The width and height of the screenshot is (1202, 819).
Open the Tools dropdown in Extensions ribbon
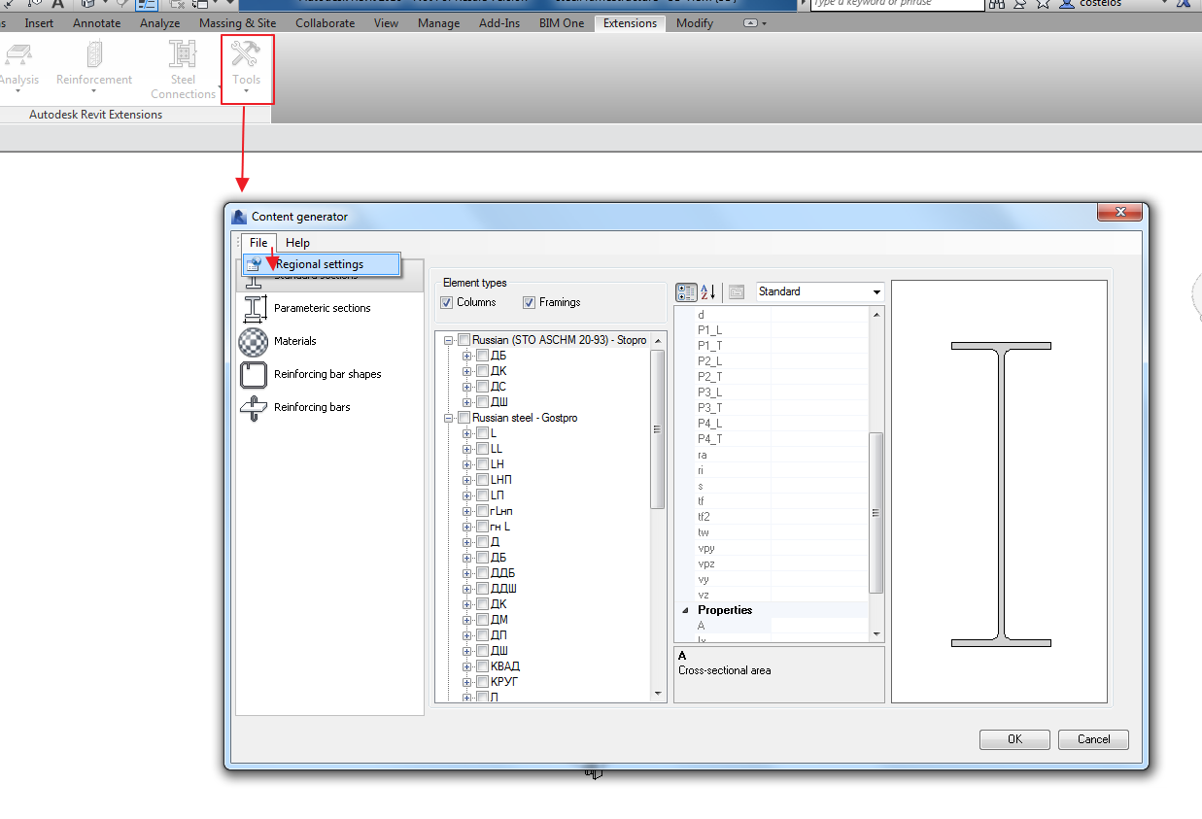coord(247,69)
